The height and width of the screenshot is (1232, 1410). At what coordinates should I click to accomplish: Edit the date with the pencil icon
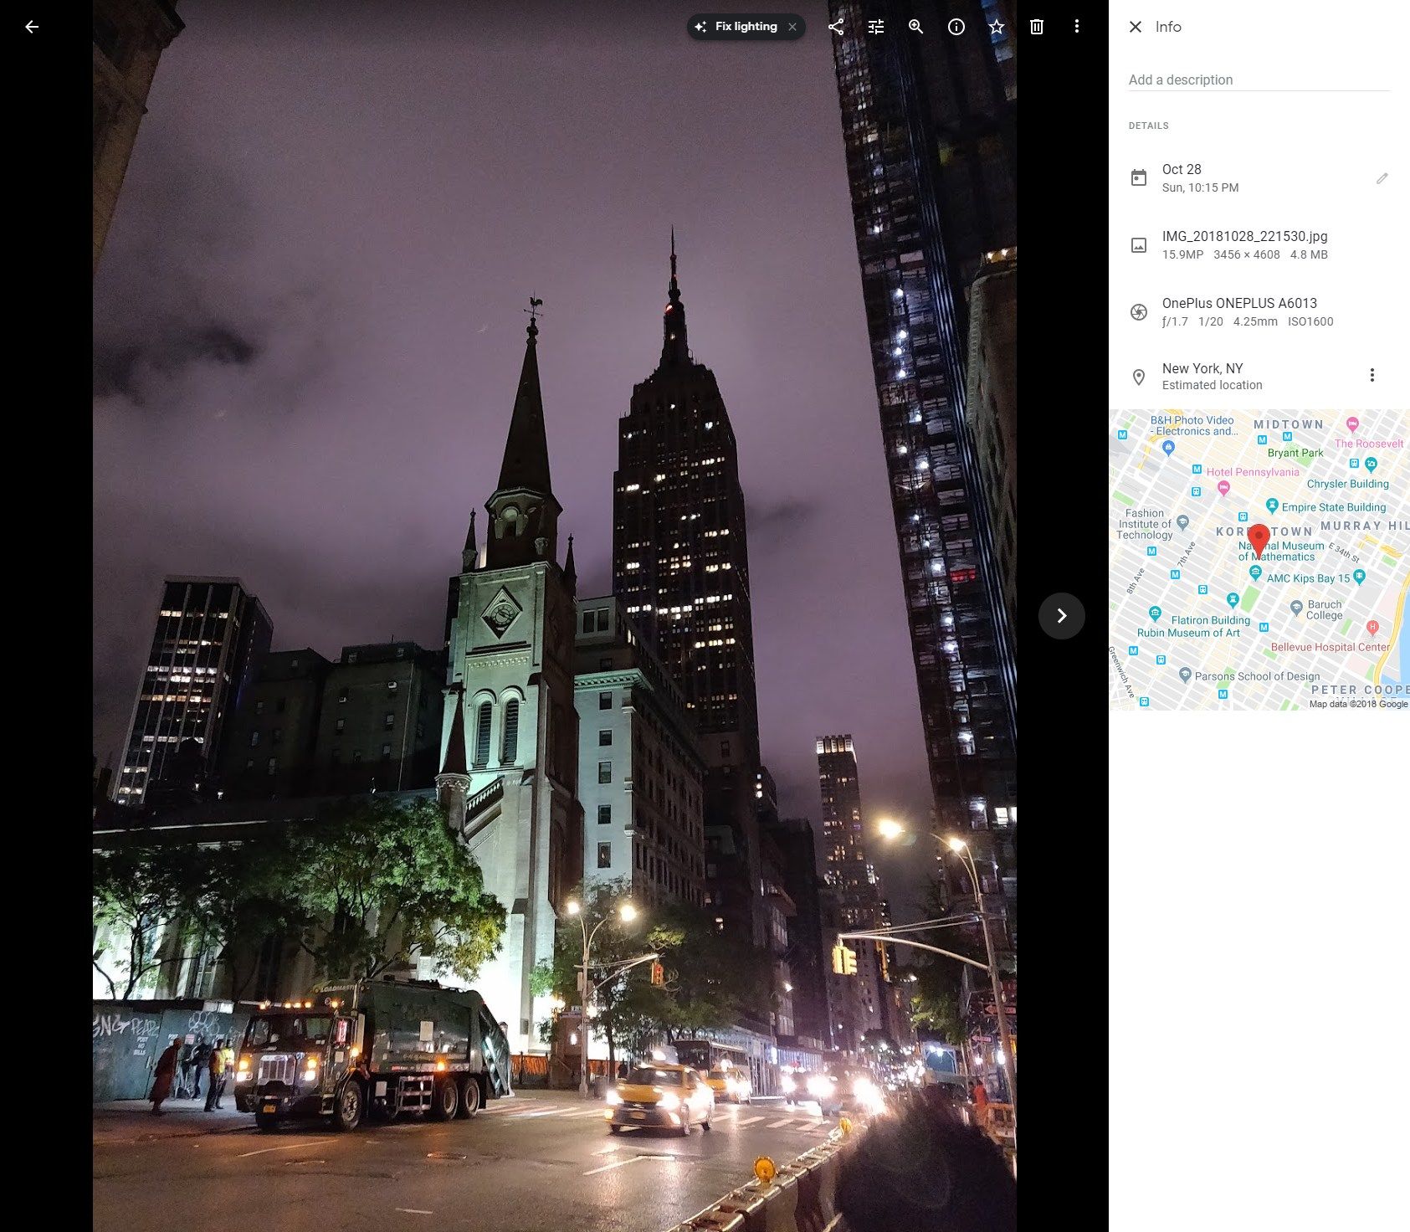(1382, 178)
